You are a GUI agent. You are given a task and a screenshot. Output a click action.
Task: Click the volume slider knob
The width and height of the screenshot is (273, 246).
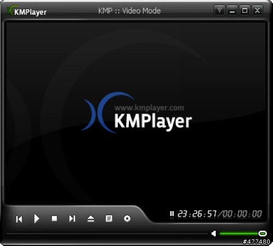point(263,233)
